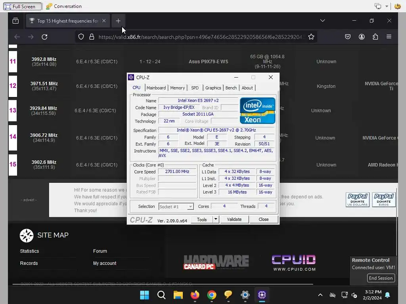Open File Explorer from the taskbar
Screen dimensions: 406x304
[x=178, y=295]
